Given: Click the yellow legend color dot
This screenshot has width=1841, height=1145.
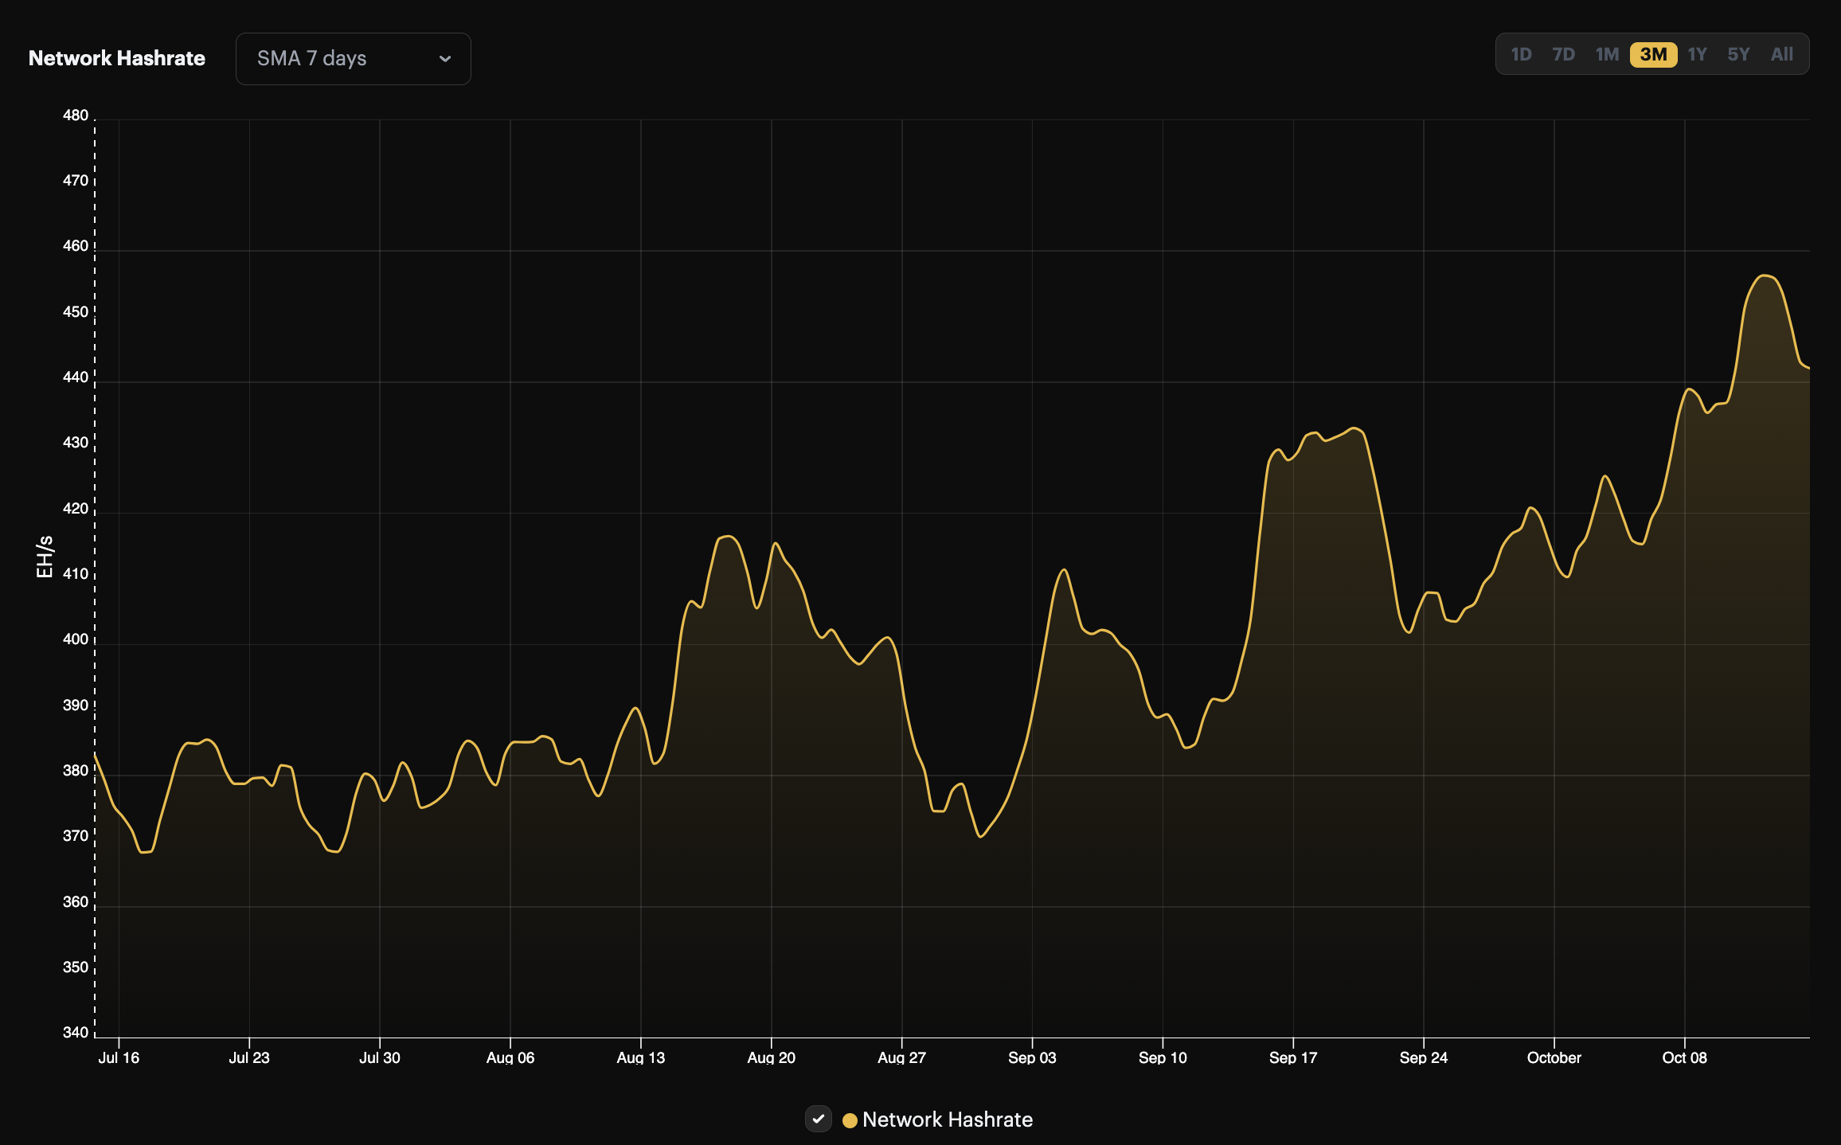Looking at the screenshot, I should pyautogui.click(x=850, y=1120).
